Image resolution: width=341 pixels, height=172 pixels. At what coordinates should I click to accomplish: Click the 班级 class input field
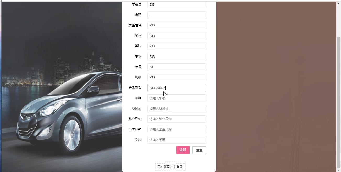pos(177,77)
